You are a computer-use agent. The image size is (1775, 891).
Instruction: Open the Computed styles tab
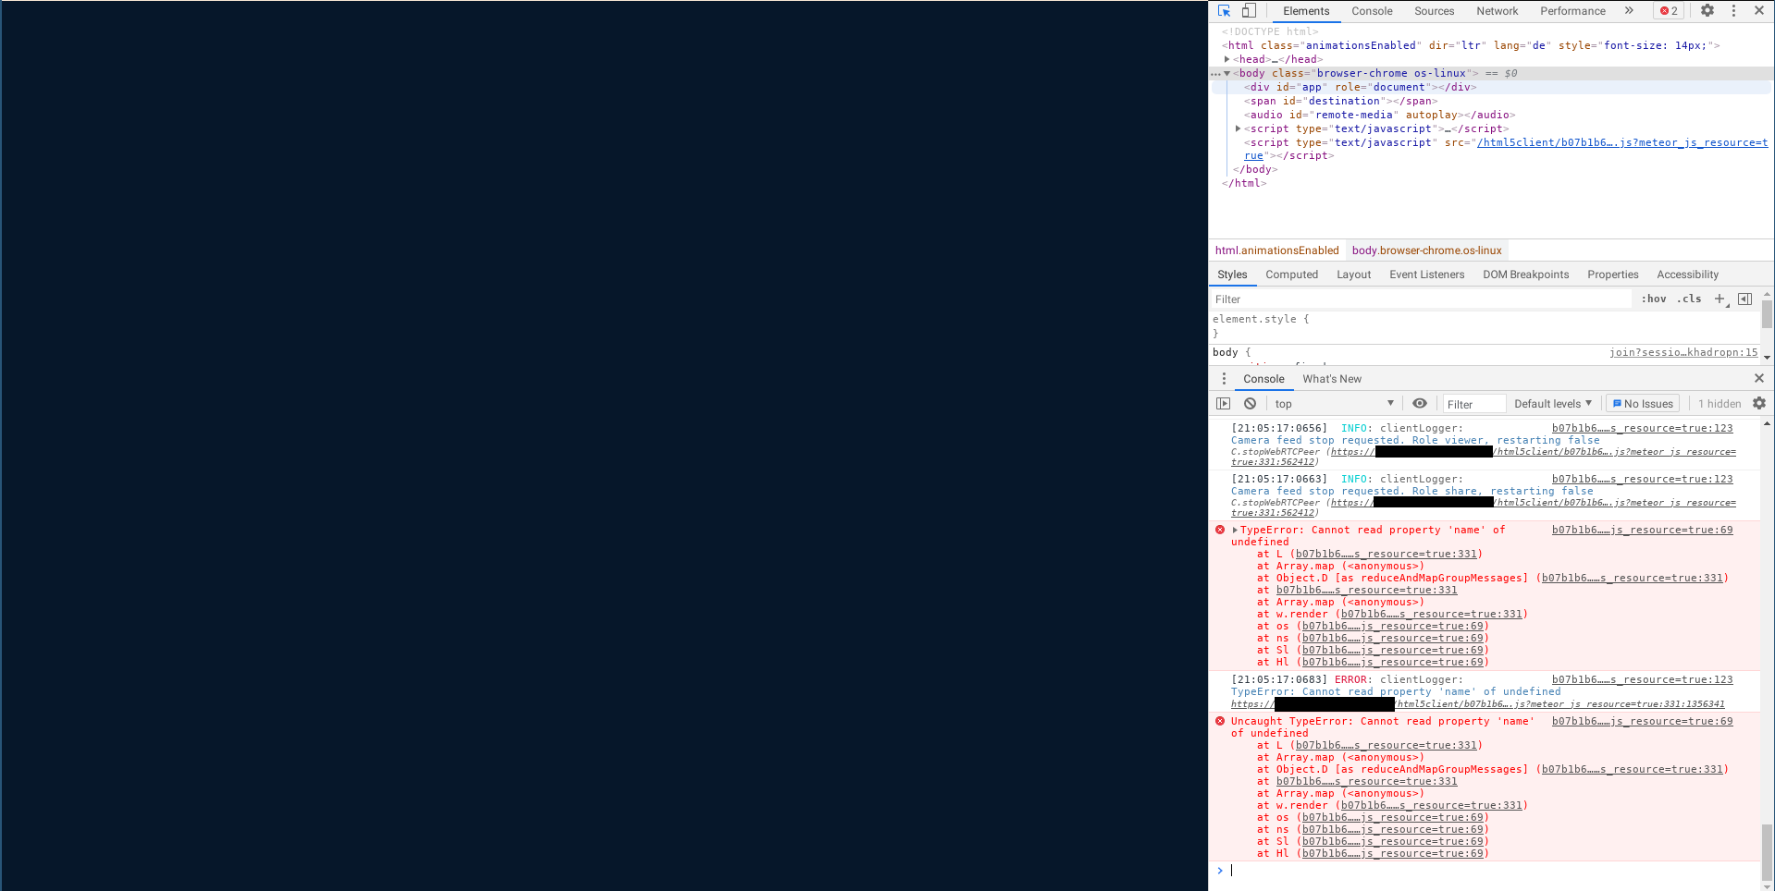pyautogui.click(x=1291, y=274)
